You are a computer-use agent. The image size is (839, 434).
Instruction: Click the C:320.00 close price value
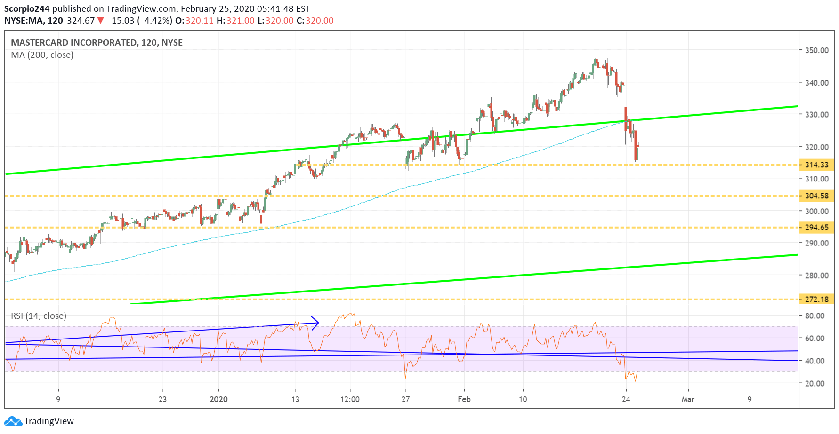click(315, 21)
